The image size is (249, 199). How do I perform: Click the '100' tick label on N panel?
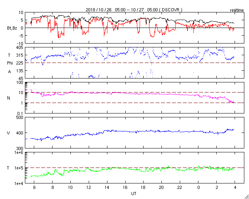20,83
